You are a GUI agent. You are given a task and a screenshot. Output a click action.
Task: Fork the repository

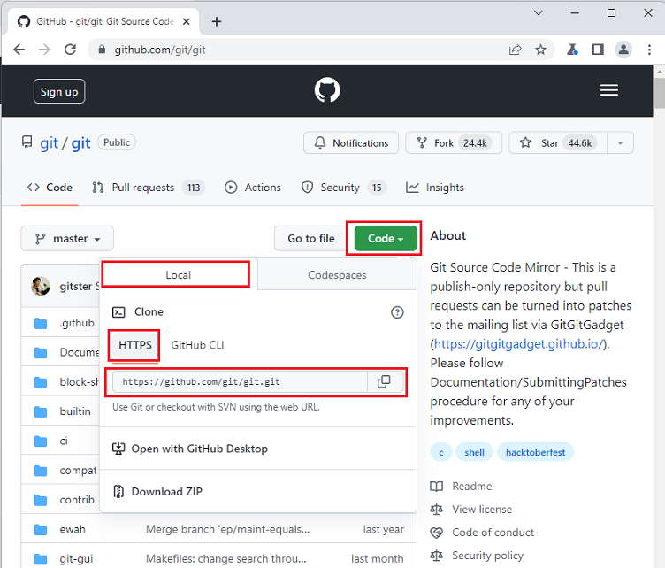pyautogui.click(x=454, y=143)
